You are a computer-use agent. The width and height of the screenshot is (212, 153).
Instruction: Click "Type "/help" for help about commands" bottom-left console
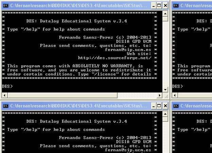(x=56, y=130)
